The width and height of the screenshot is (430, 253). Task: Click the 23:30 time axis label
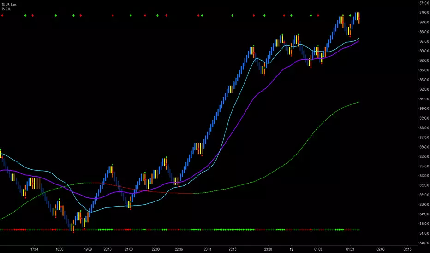pyautogui.click(x=268, y=249)
